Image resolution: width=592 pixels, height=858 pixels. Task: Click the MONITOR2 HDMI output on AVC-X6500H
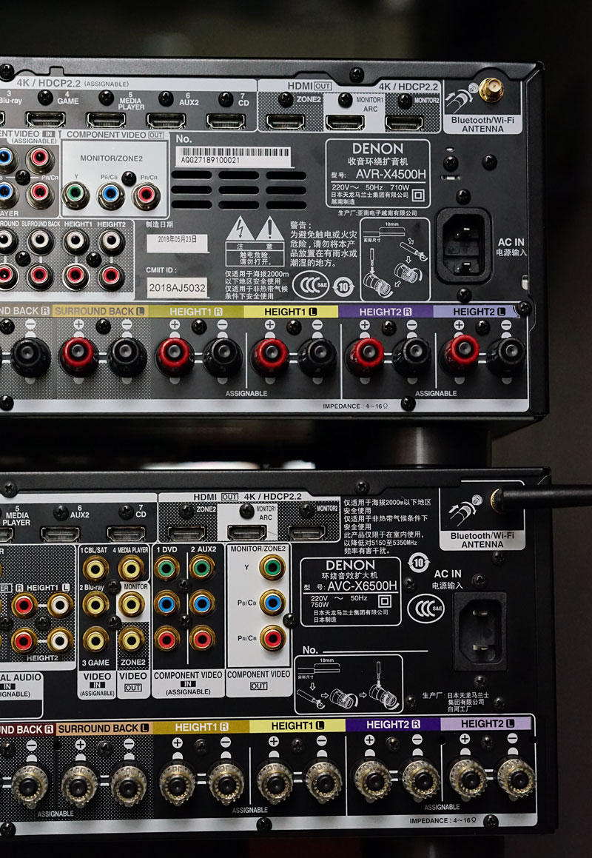pyautogui.click(x=307, y=532)
